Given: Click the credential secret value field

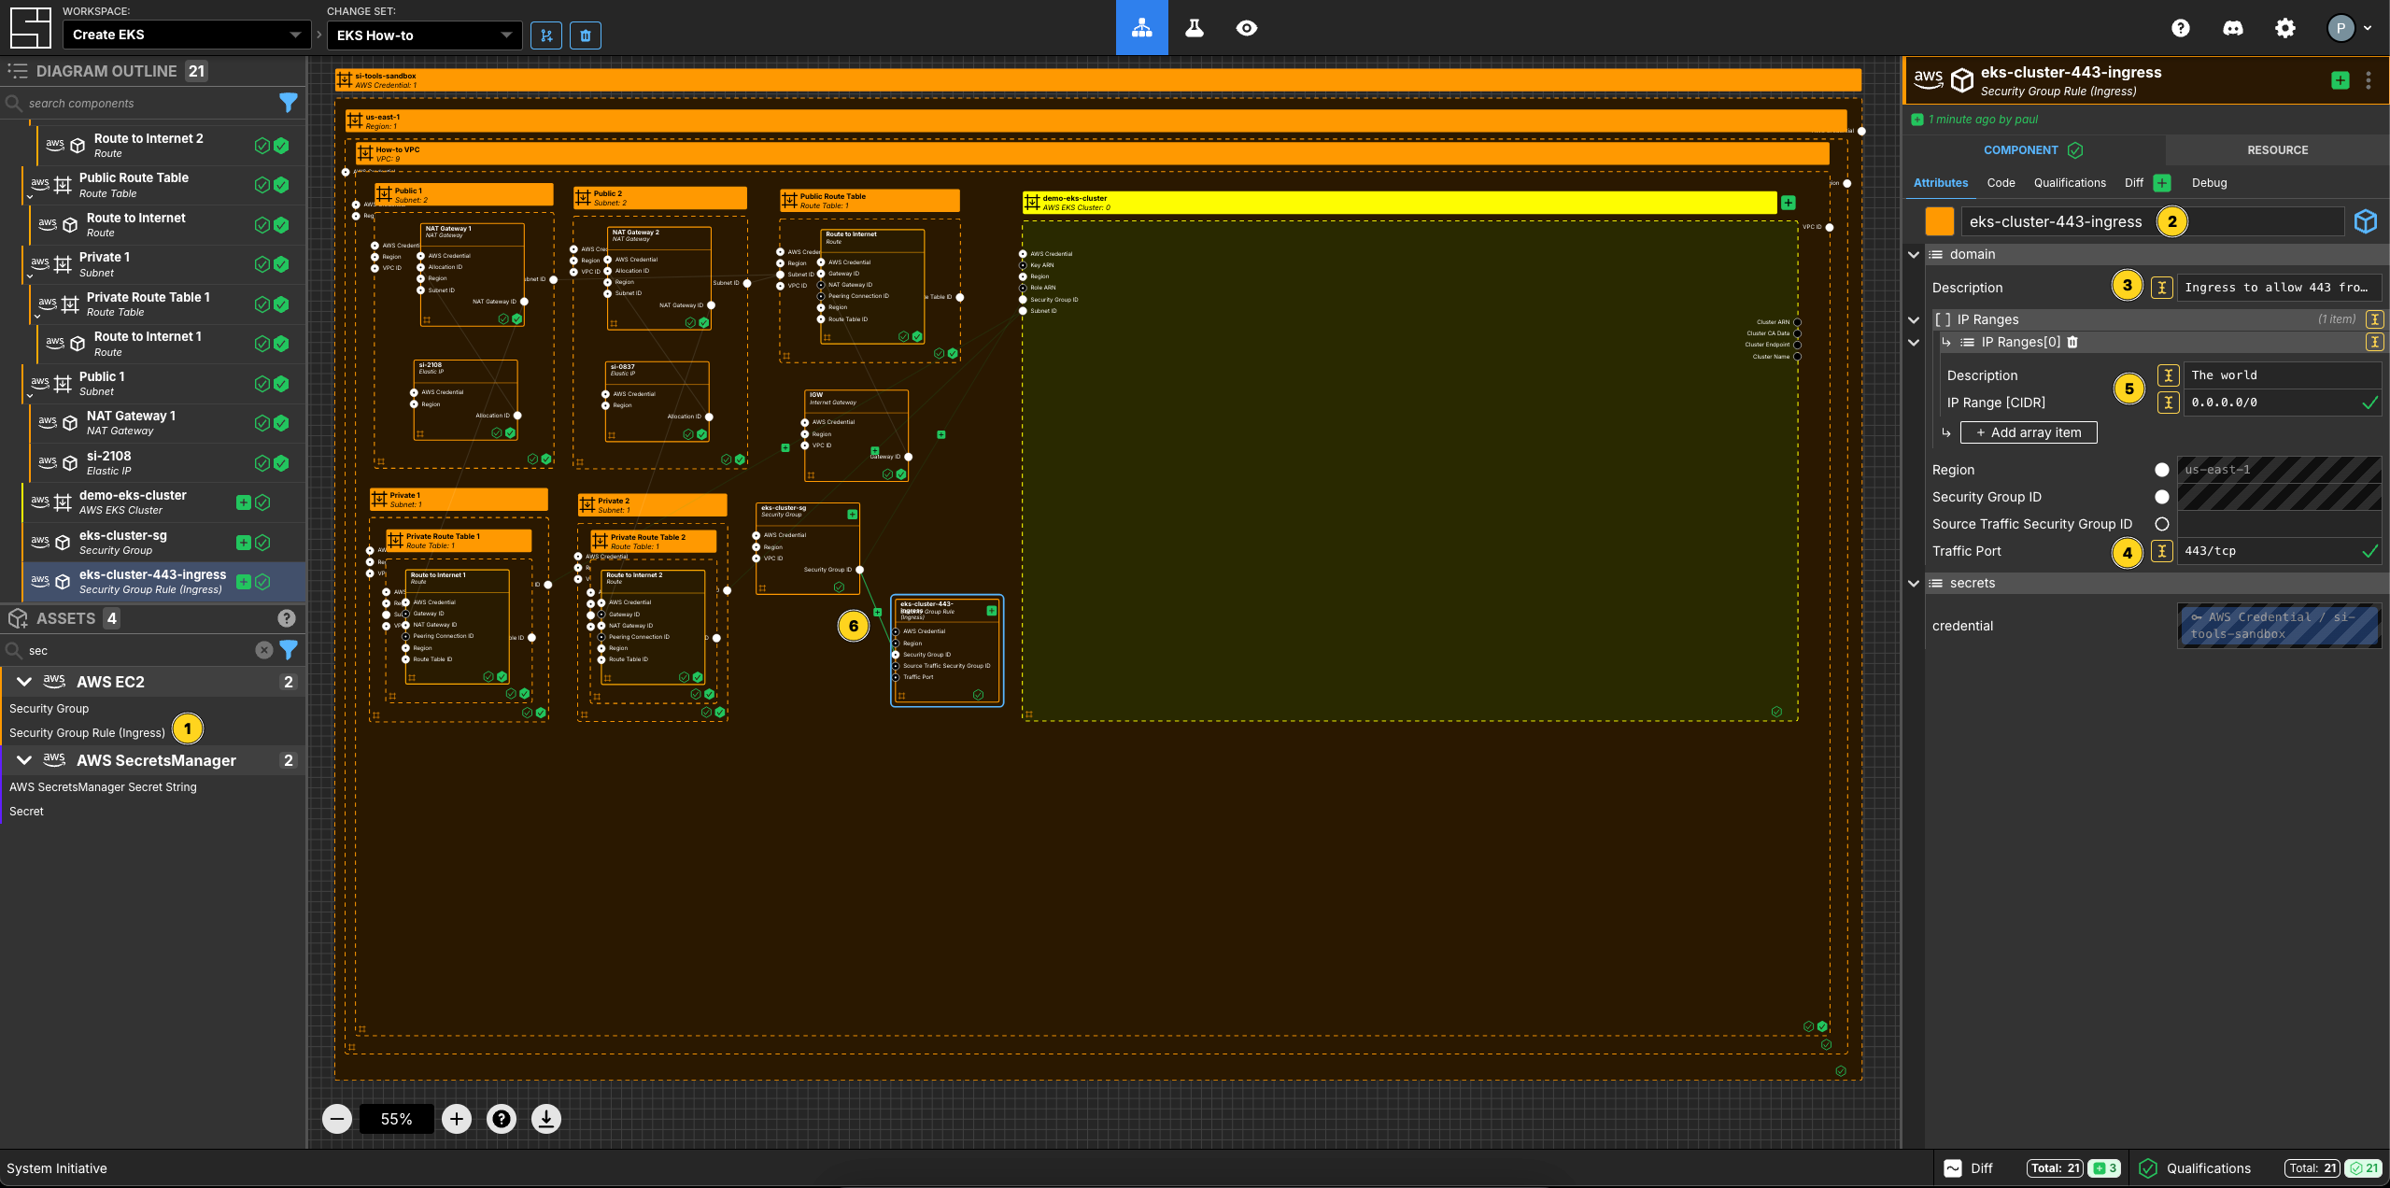Looking at the screenshot, I should point(2279,626).
